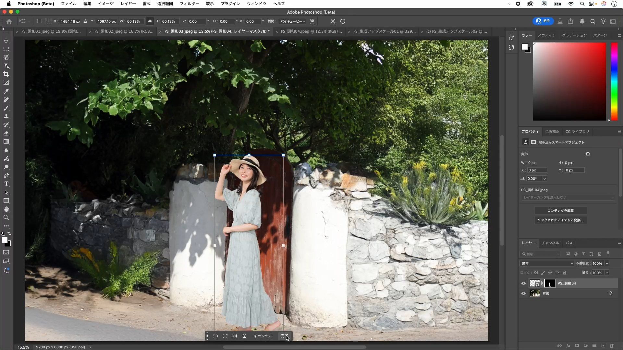The width and height of the screenshot is (623, 350).
Task: Click the vertical hue spectrum slider
Action: [614, 81]
